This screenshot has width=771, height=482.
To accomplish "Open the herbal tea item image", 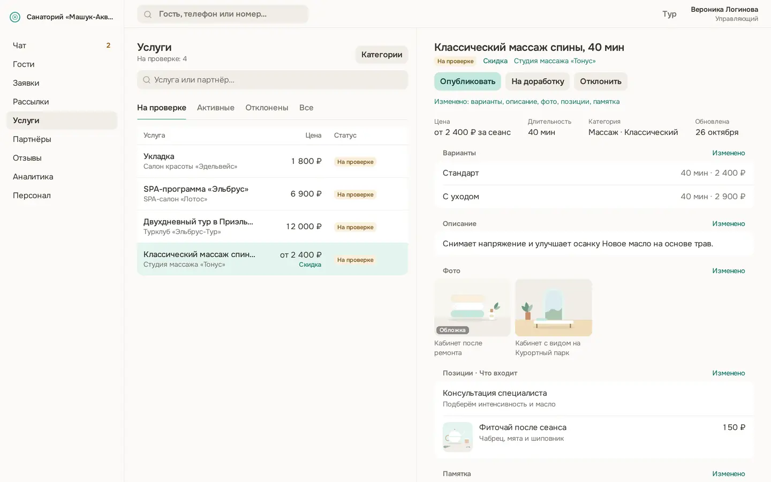I will point(458,437).
